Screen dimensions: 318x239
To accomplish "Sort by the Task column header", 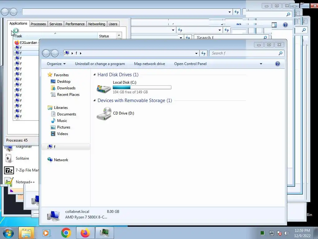I will click(55, 35).
